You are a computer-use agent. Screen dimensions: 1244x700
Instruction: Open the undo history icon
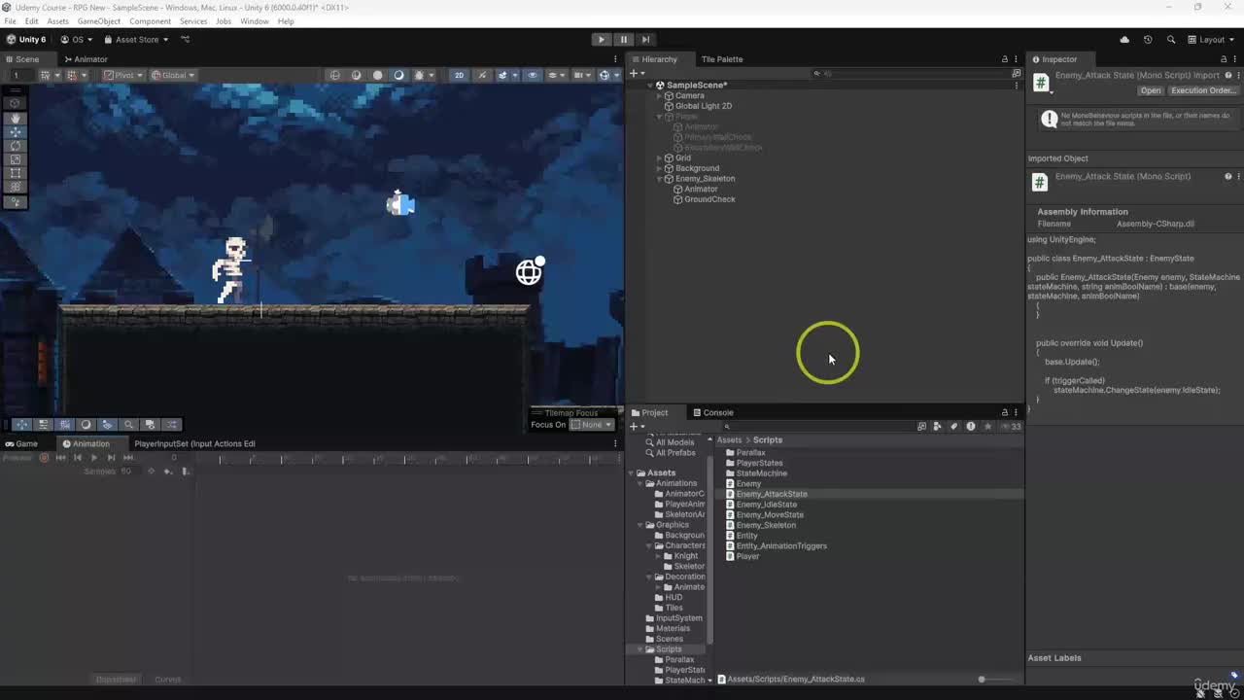(x=1148, y=40)
